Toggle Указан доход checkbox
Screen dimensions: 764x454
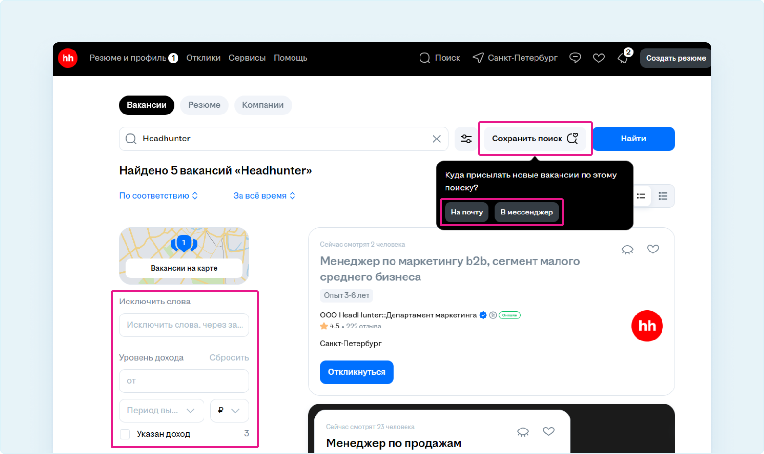pyautogui.click(x=125, y=434)
